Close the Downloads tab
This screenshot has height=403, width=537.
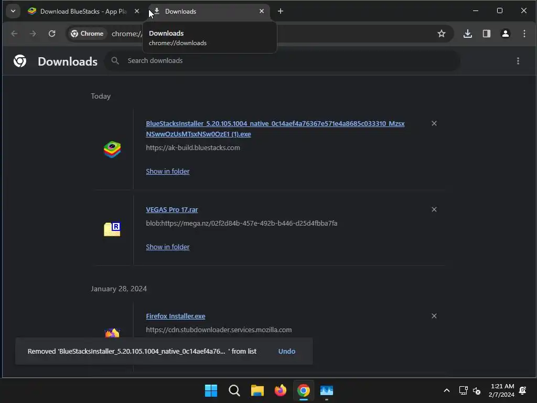pos(262,12)
